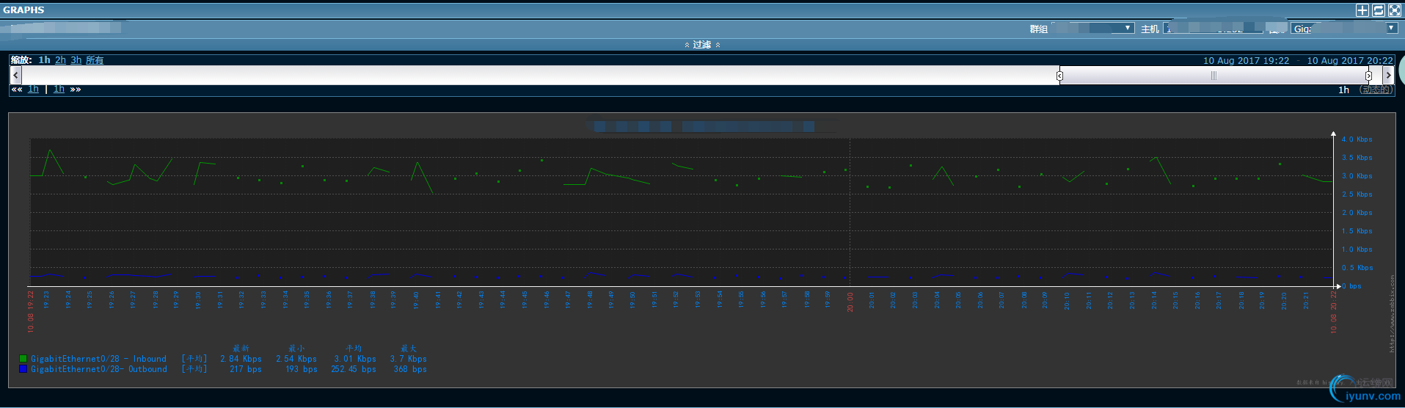Add graph to favourites with plus icon

(1362, 10)
